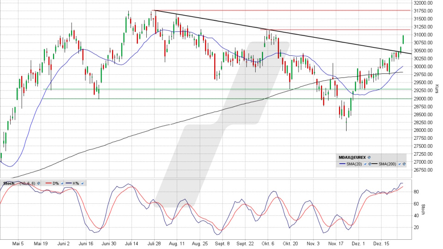
Task: Click the Mai 5 date label
Action: coord(18,243)
